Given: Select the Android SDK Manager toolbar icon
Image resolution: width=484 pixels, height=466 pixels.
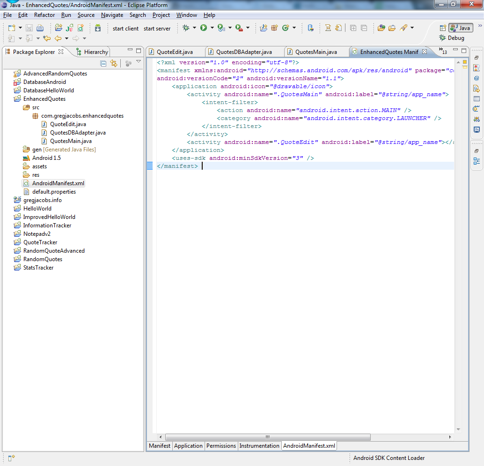Looking at the screenshot, I should click(97, 28).
